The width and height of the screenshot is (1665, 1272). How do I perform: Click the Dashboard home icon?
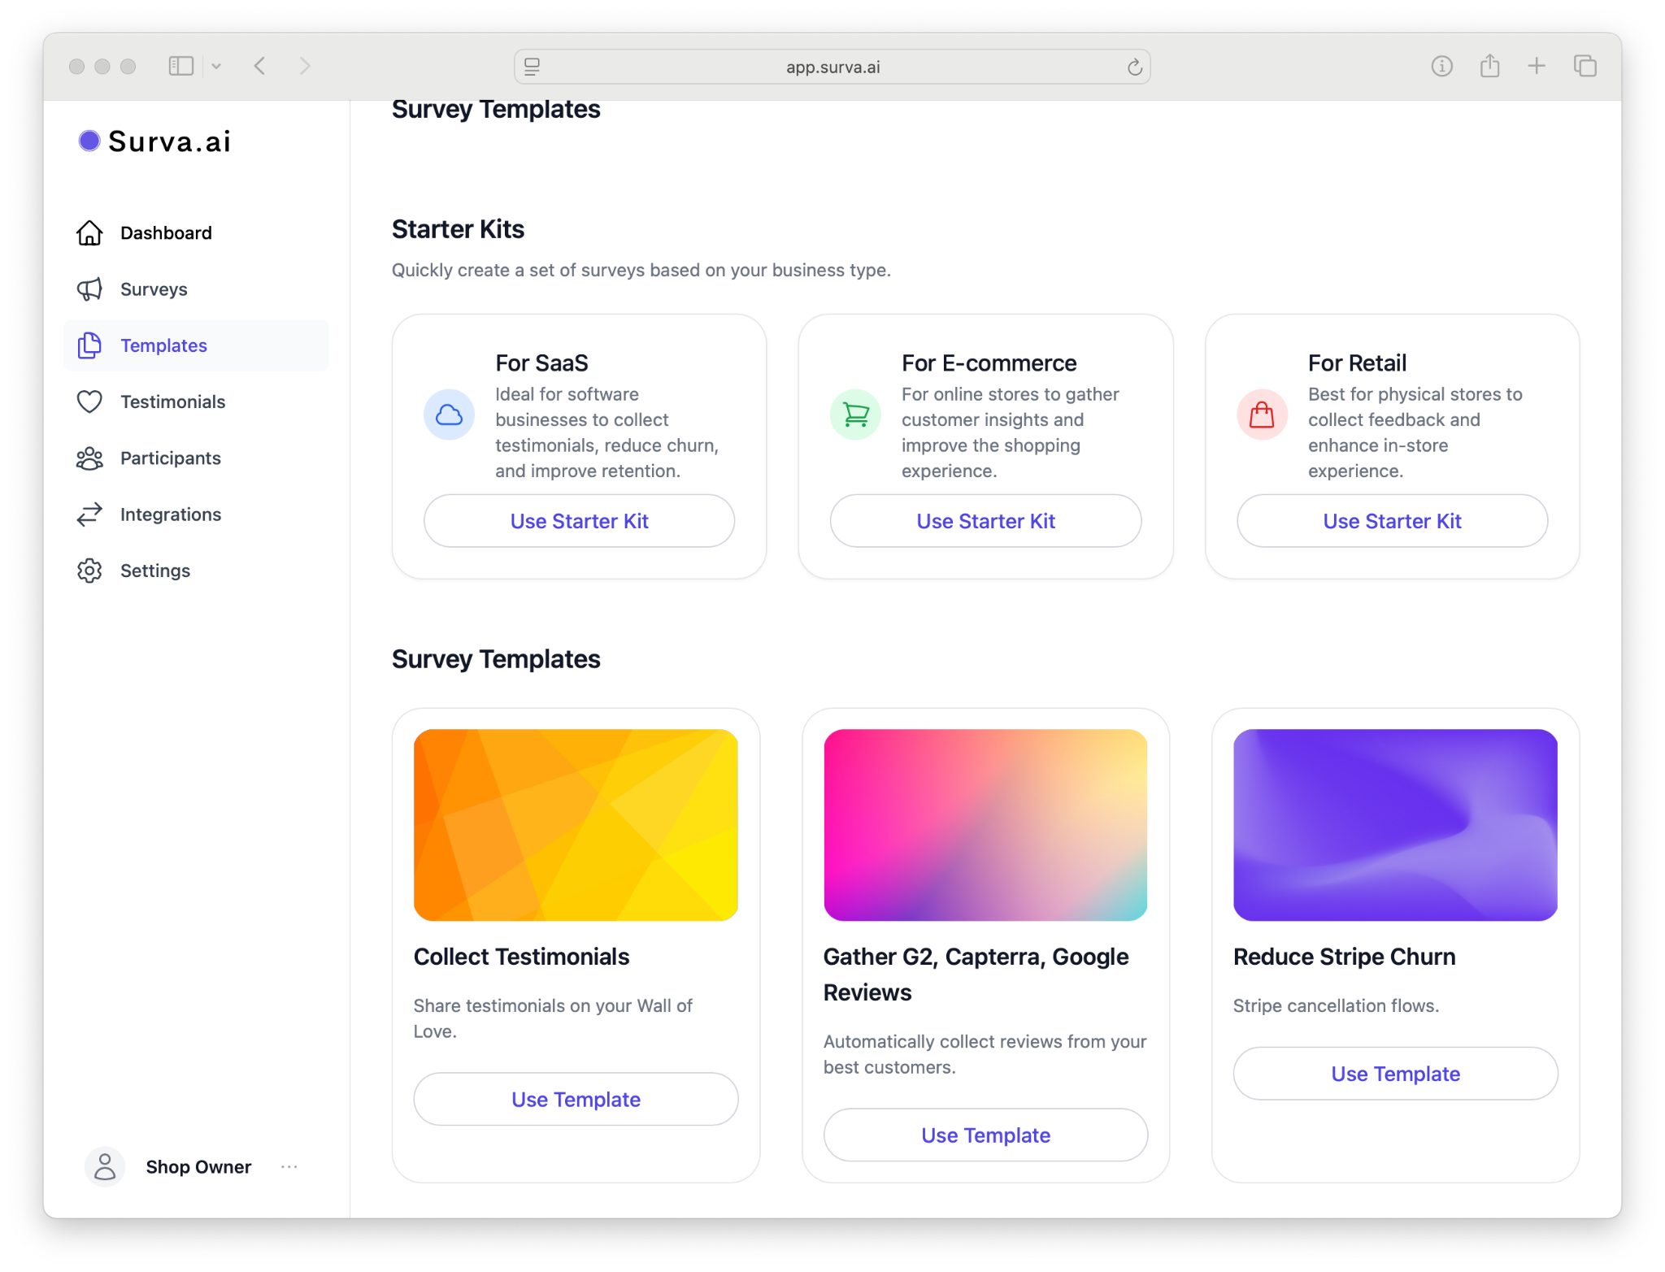click(89, 233)
